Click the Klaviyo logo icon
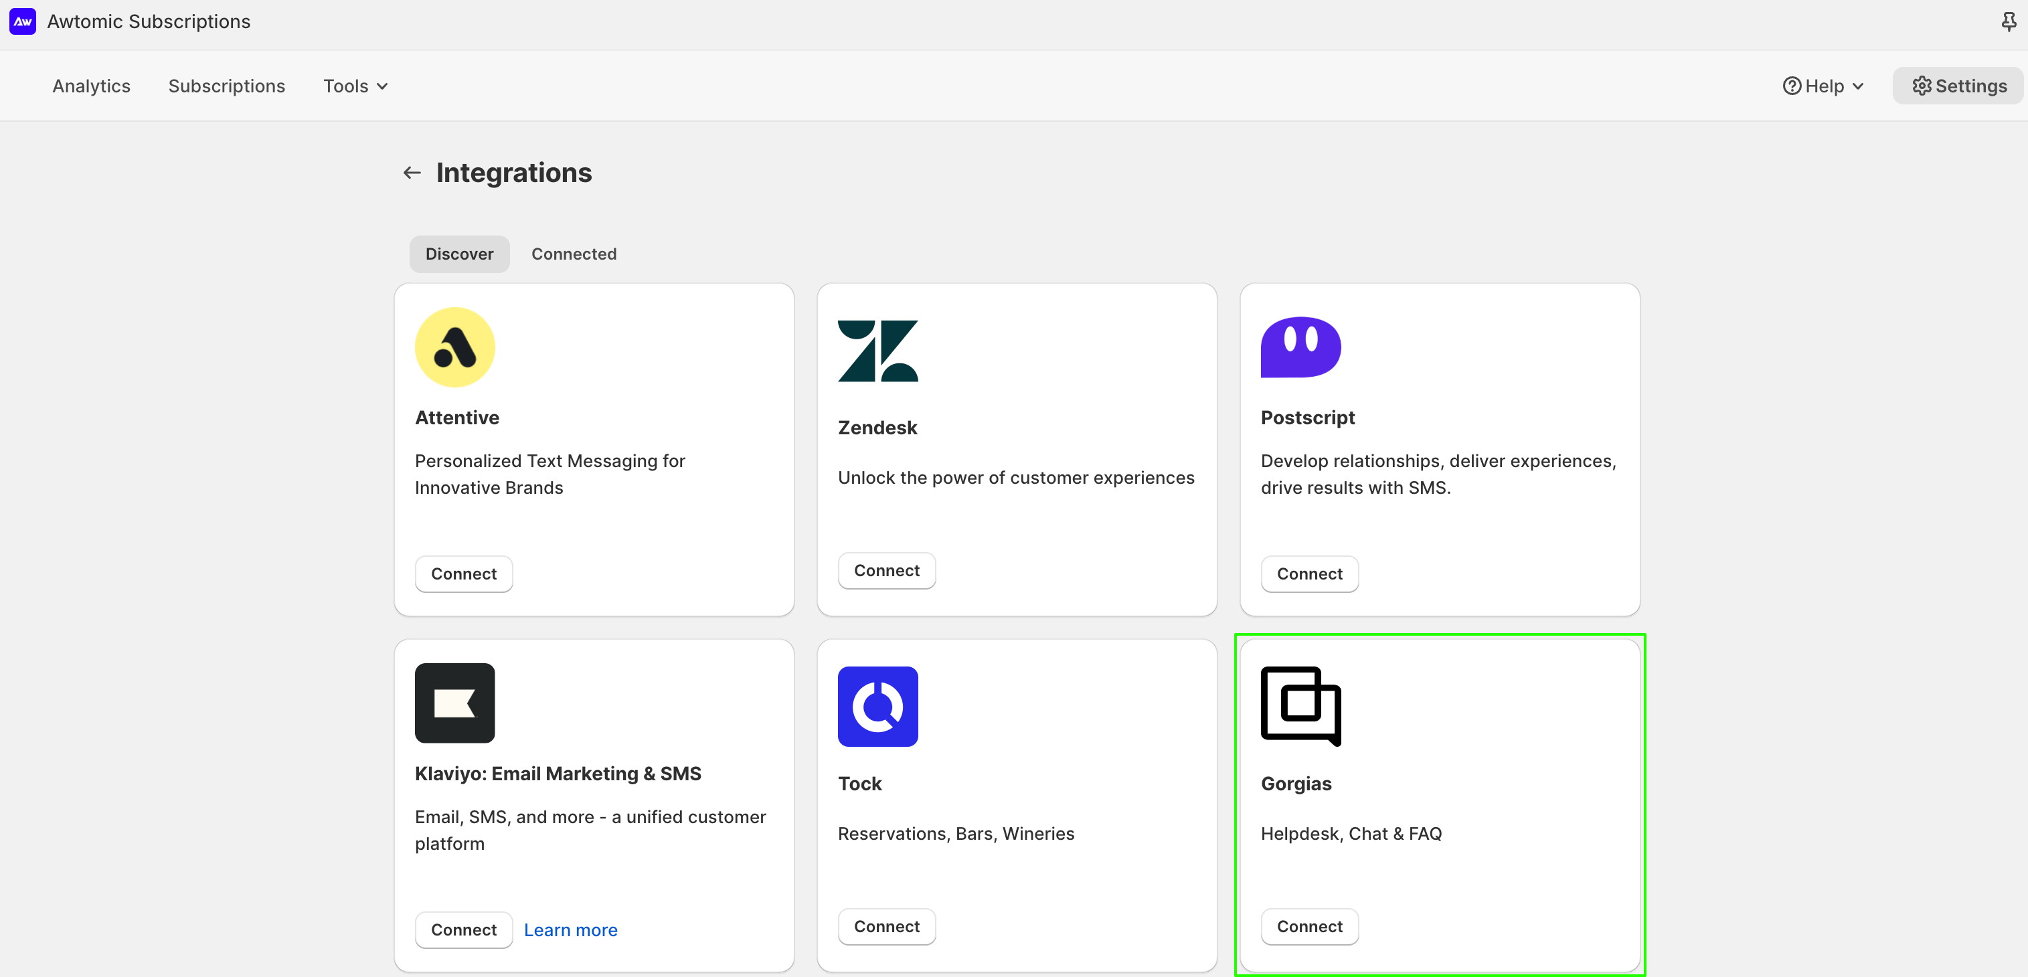This screenshot has height=977, width=2028. [x=454, y=703]
